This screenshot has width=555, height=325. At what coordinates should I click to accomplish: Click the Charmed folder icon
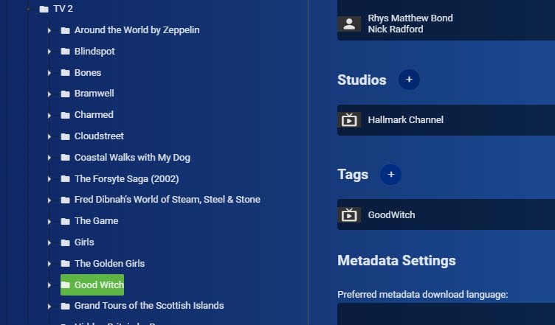coord(65,115)
